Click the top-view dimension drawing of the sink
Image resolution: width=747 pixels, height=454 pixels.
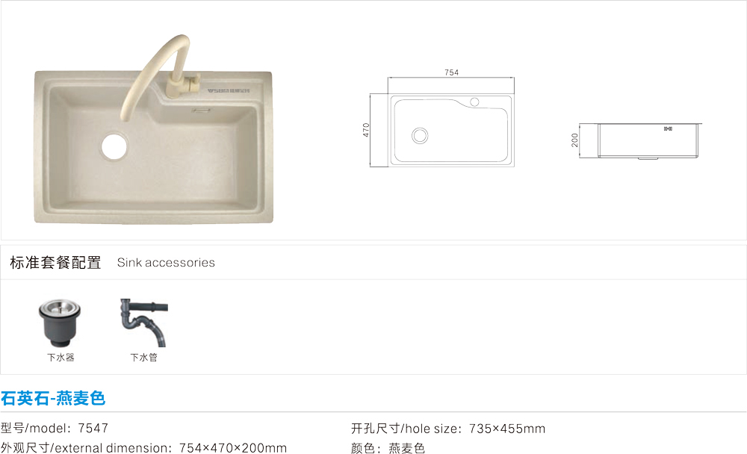pos(442,118)
